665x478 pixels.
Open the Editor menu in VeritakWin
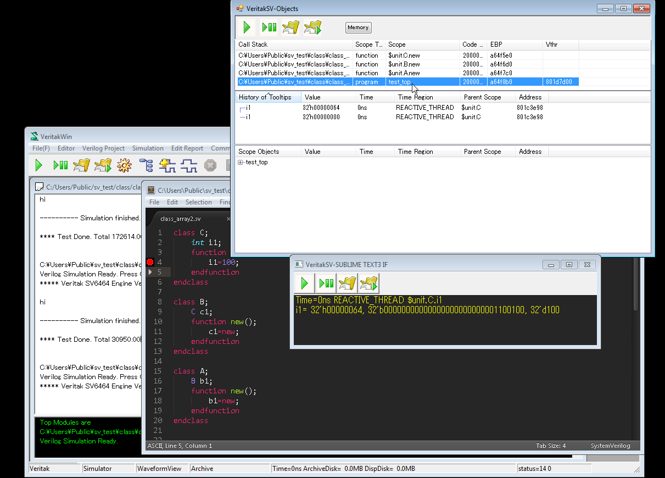66,148
